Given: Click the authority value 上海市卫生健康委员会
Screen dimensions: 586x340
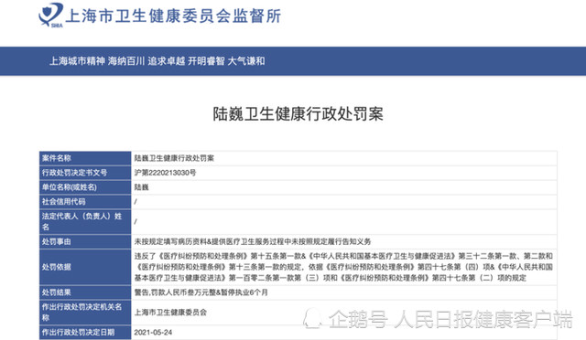Looking at the screenshot, I should (x=170, y=313).
